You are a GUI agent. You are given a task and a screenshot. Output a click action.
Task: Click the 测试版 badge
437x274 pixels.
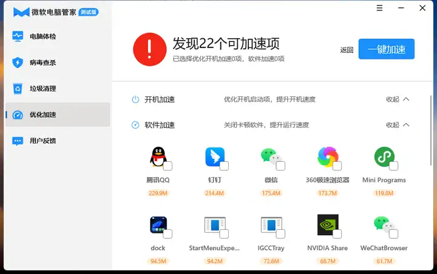pos(89,12)
